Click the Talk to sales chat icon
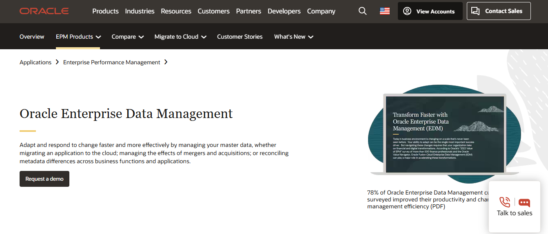The image size is (548, 234). 524,202
